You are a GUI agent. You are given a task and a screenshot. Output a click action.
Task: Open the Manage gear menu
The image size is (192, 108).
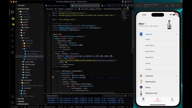13,102
